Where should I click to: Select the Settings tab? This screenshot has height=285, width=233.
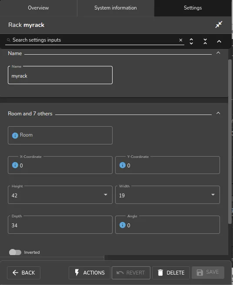[193, 8]
